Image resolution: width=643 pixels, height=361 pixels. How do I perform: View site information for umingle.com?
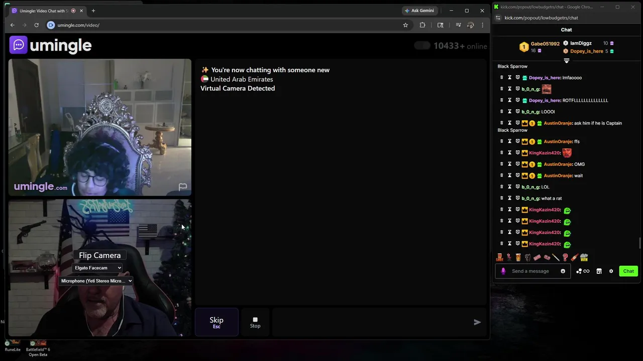(51, 25)
